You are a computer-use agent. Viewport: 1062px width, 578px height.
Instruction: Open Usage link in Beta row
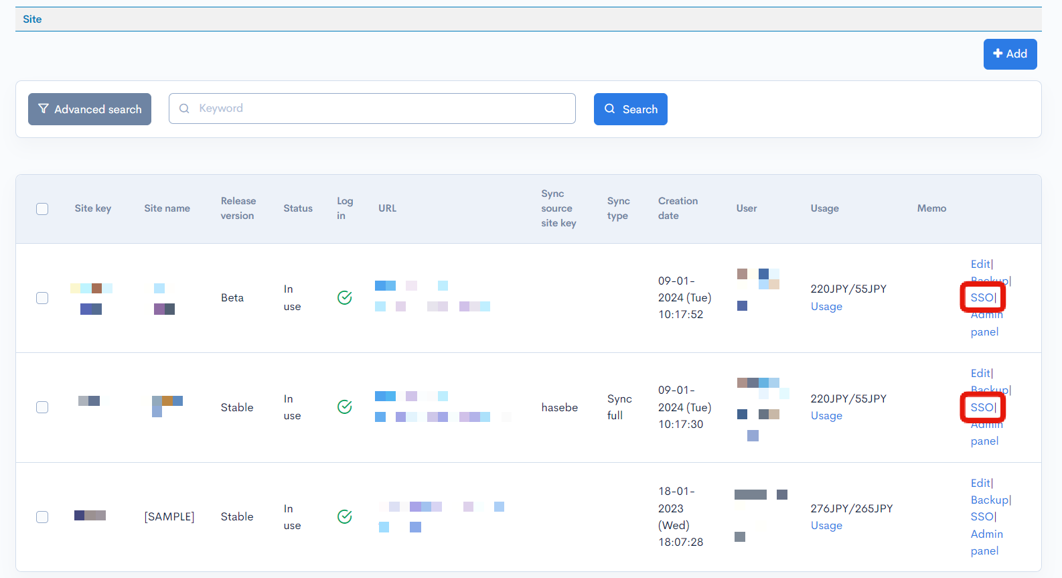tap(826, 306)
